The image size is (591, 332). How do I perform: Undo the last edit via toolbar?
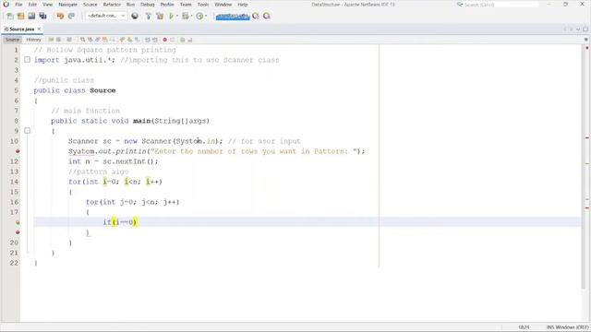pos(60,16)
